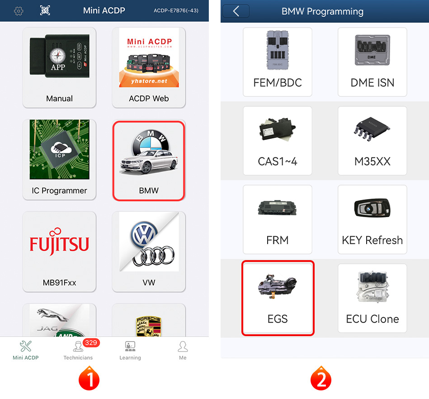The width and height of the screenshot is (429, 399).
Task: Open KEY Refresh function
Action: [372, 219]
